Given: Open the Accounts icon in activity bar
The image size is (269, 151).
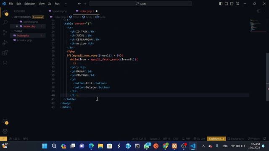Looking at the screenshot, I should pyautogui.click(x=5, y=122).
